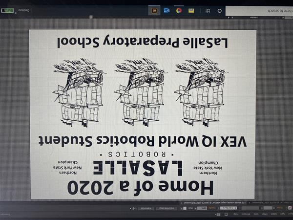
Task: Open the Type menu
Action: point(283,214)
